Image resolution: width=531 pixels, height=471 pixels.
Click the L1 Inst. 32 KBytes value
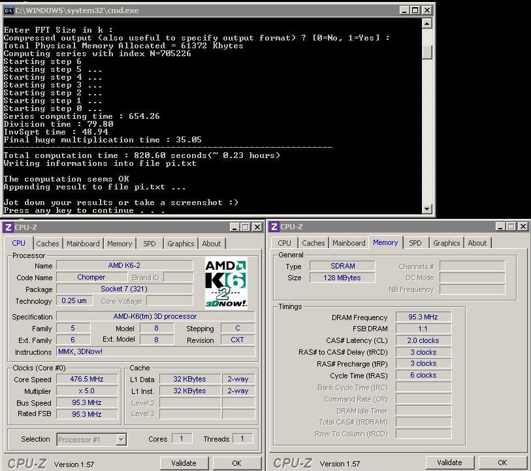pos(190,391)
